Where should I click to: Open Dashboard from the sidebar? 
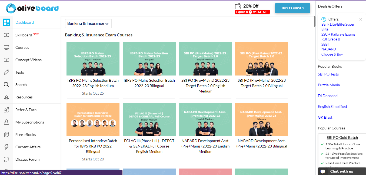point(25,22)
